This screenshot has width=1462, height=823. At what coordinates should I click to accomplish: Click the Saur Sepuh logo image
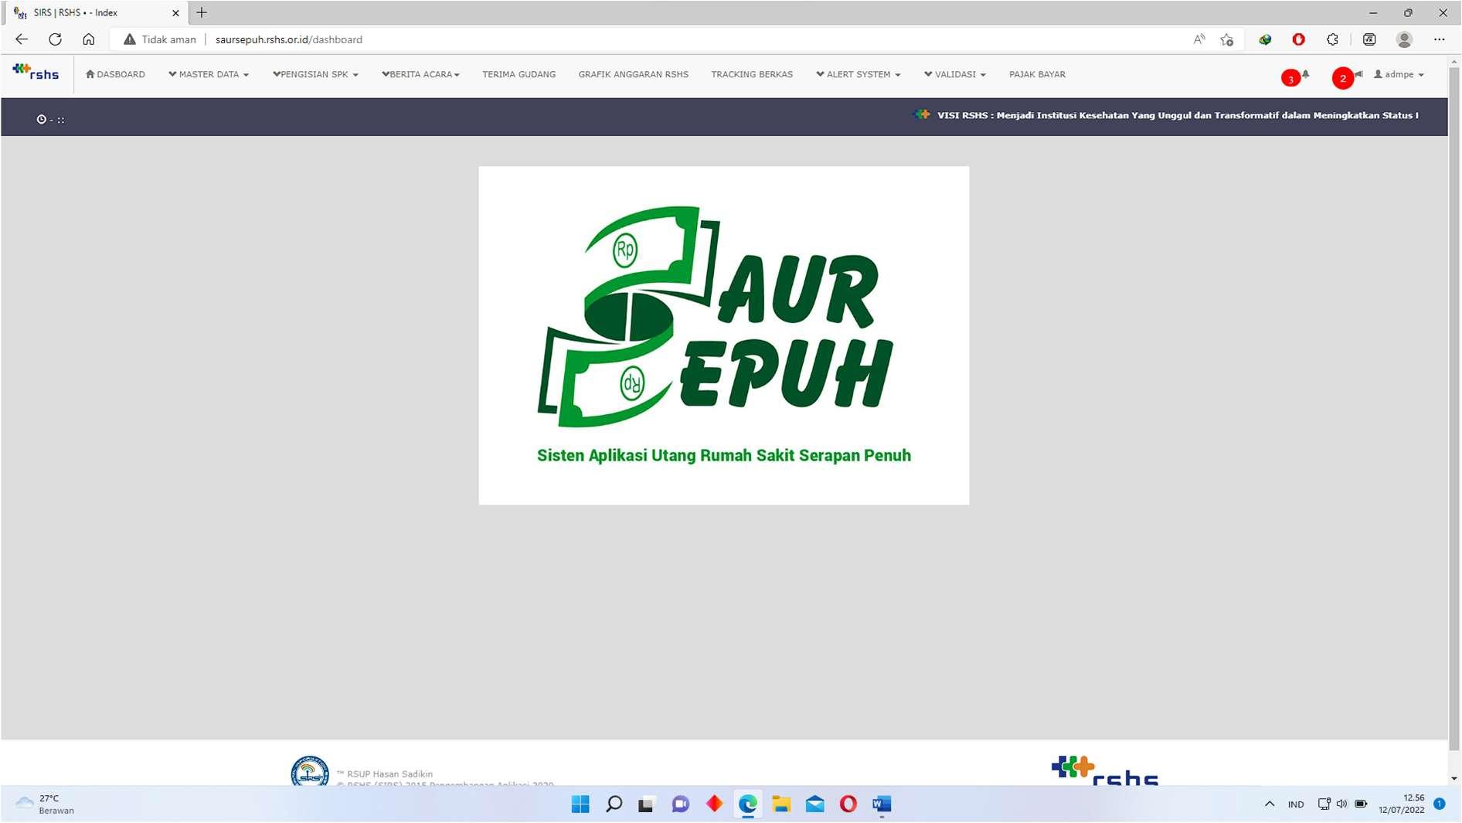pos(723,335)
